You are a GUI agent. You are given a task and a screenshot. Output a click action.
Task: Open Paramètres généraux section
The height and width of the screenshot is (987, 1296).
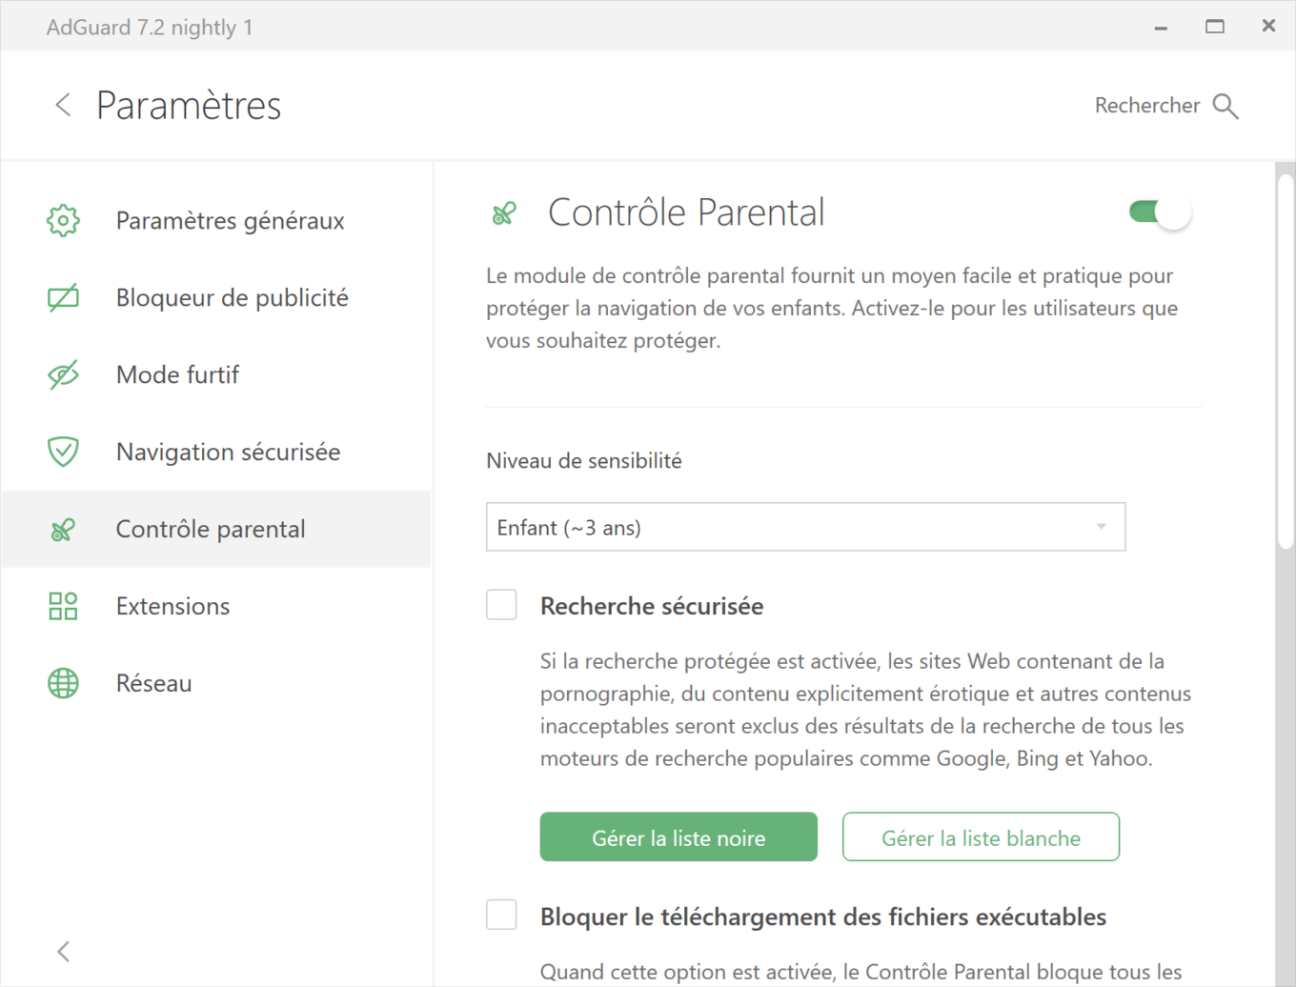(x=216, y=220)
